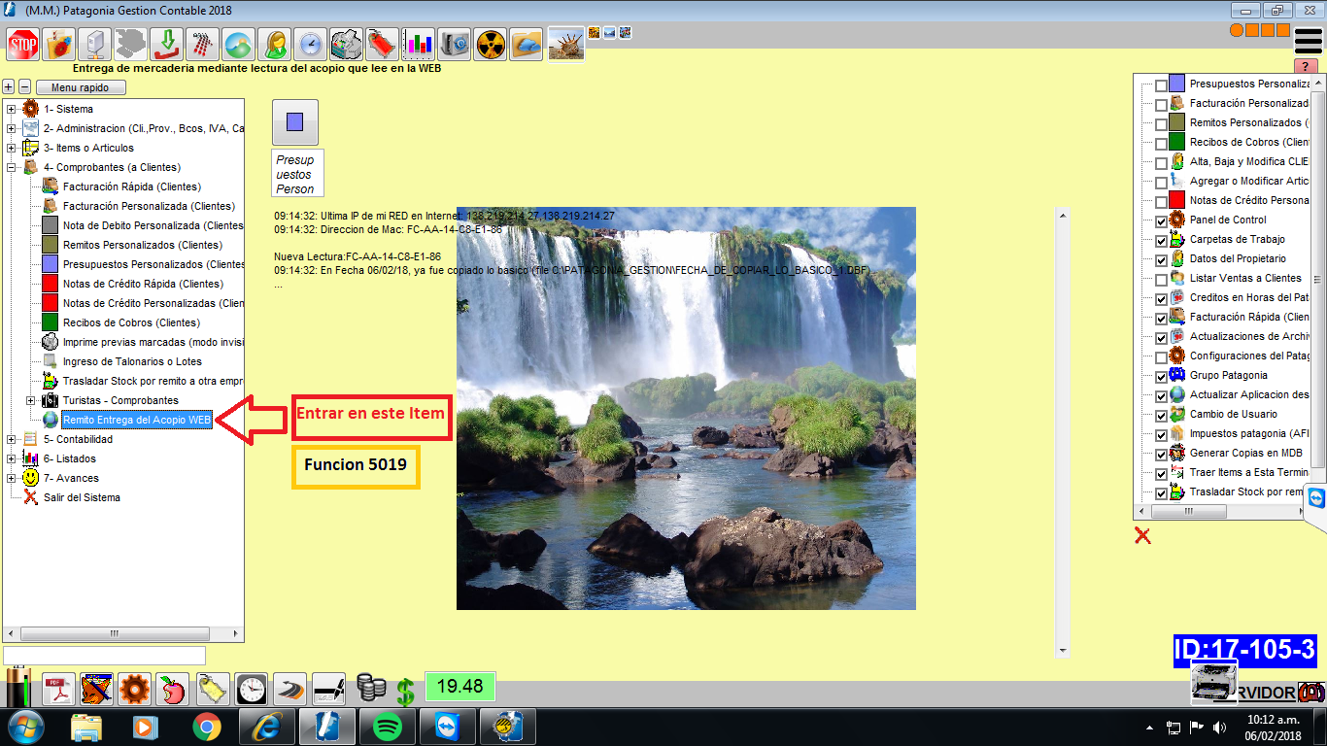Toggle Remitos Personalizados checkbox in right panel
This screenshot has height=746, width=1327.
[x=1162, y=124]
